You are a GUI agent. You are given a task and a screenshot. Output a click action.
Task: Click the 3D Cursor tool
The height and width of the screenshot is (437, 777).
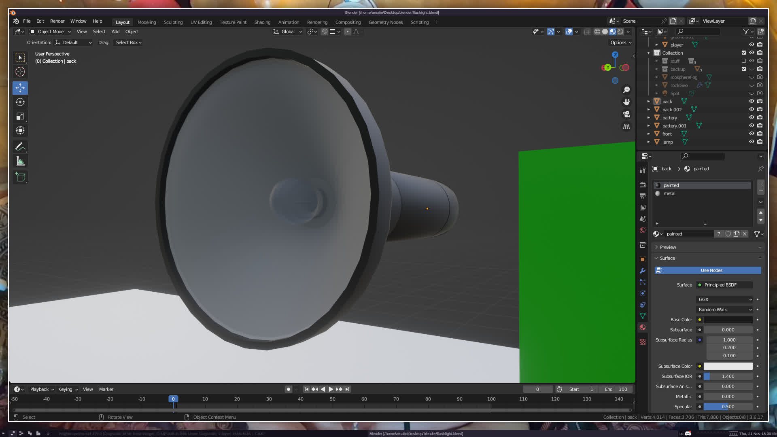[20, 72]
